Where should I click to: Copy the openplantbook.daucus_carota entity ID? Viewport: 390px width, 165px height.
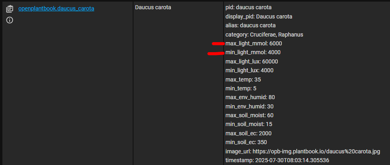point(10,9)
